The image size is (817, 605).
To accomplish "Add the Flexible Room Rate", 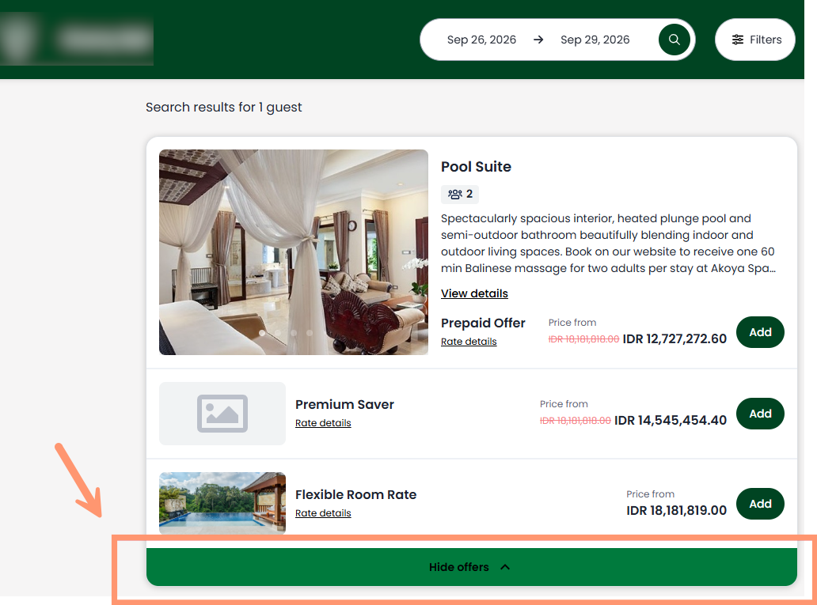I will point(760,504).
